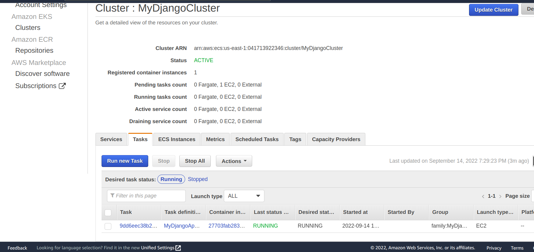
Task: Select all tasks with header checkbox
Action: tap(108, 213)
